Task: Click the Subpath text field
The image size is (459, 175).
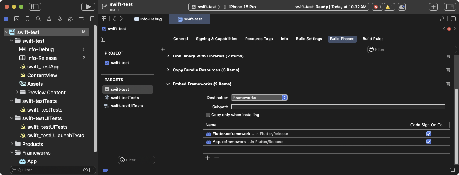Action: click(x=338, y=107)
